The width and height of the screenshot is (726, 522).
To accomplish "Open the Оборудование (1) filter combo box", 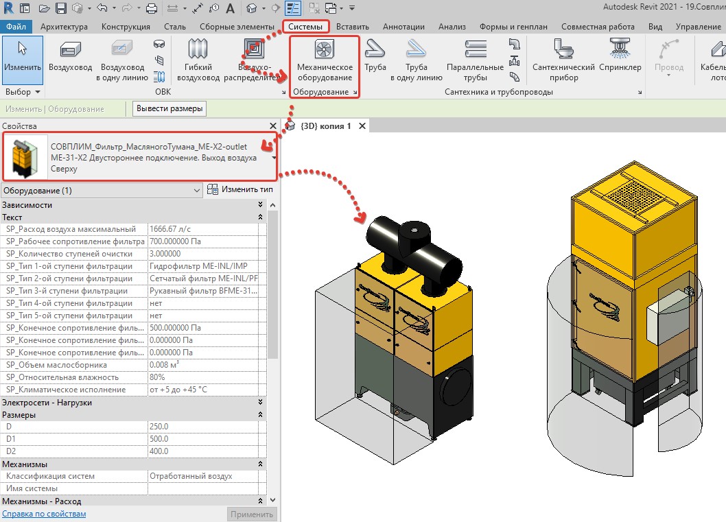I will (102, 190).
